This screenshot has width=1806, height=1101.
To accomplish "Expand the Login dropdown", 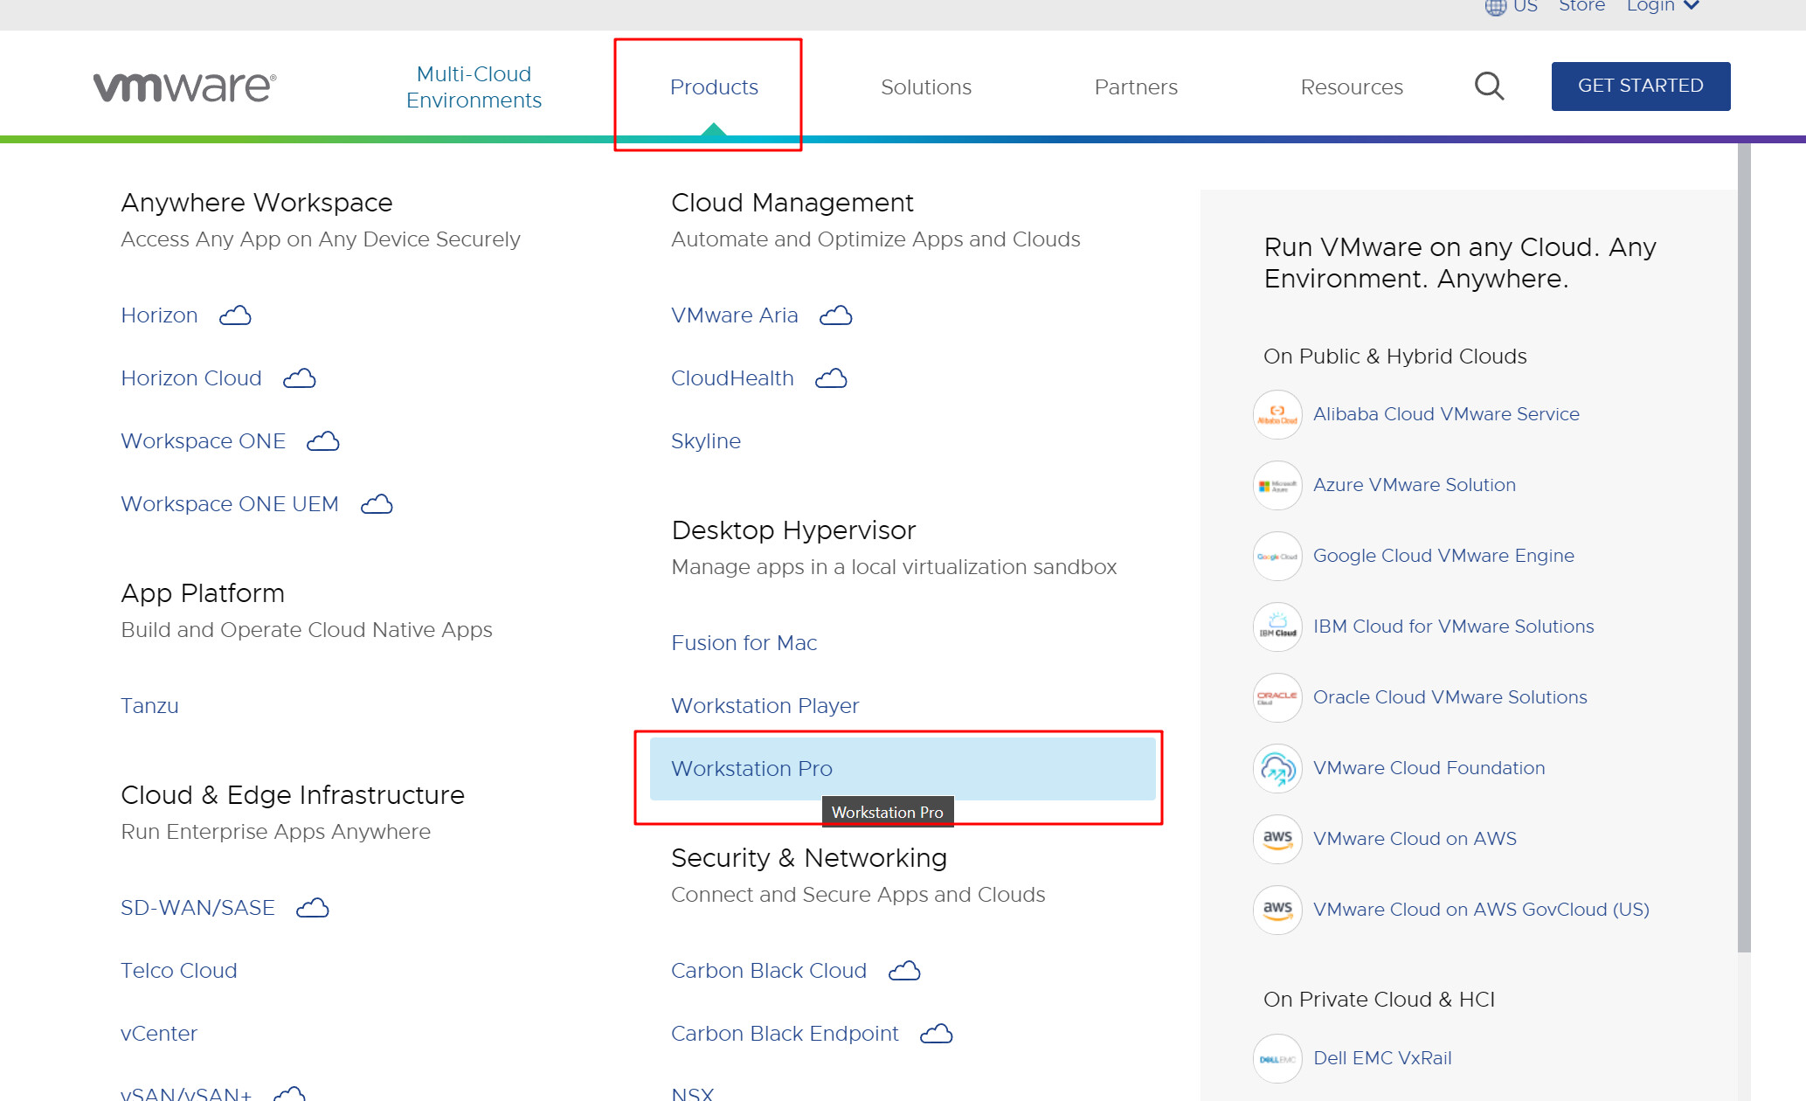I will [1663, 7].
